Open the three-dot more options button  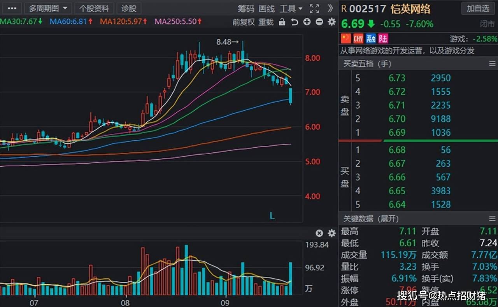point(12,8)
